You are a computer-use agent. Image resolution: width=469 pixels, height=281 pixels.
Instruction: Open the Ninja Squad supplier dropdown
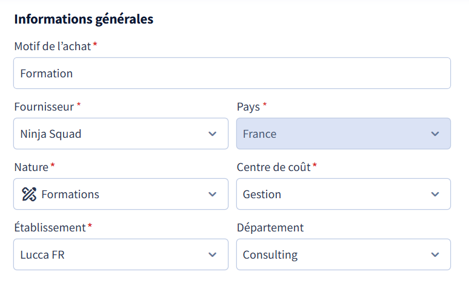pos(121,134)
